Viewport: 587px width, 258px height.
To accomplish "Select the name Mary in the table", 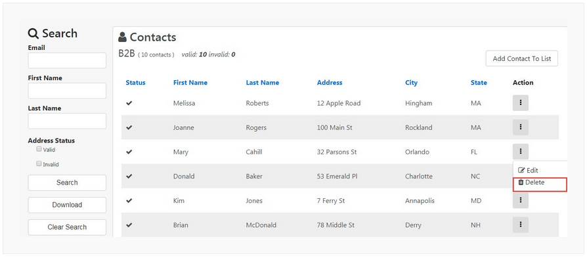I will (x=181, y=152).
